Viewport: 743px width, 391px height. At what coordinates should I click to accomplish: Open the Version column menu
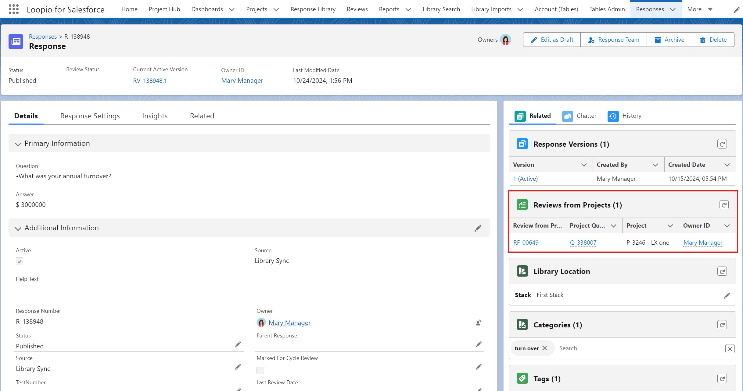pos(584,165)
